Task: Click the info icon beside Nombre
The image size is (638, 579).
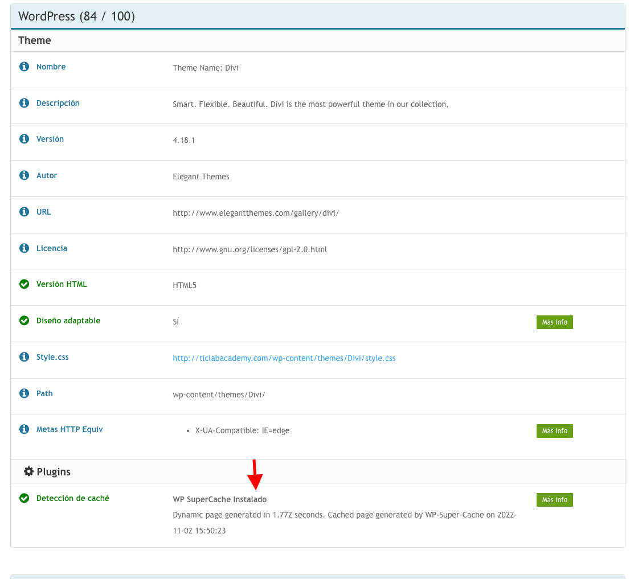Action: coord(24,66)
